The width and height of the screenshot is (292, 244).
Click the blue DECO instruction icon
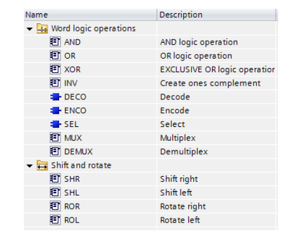[55, 97]
